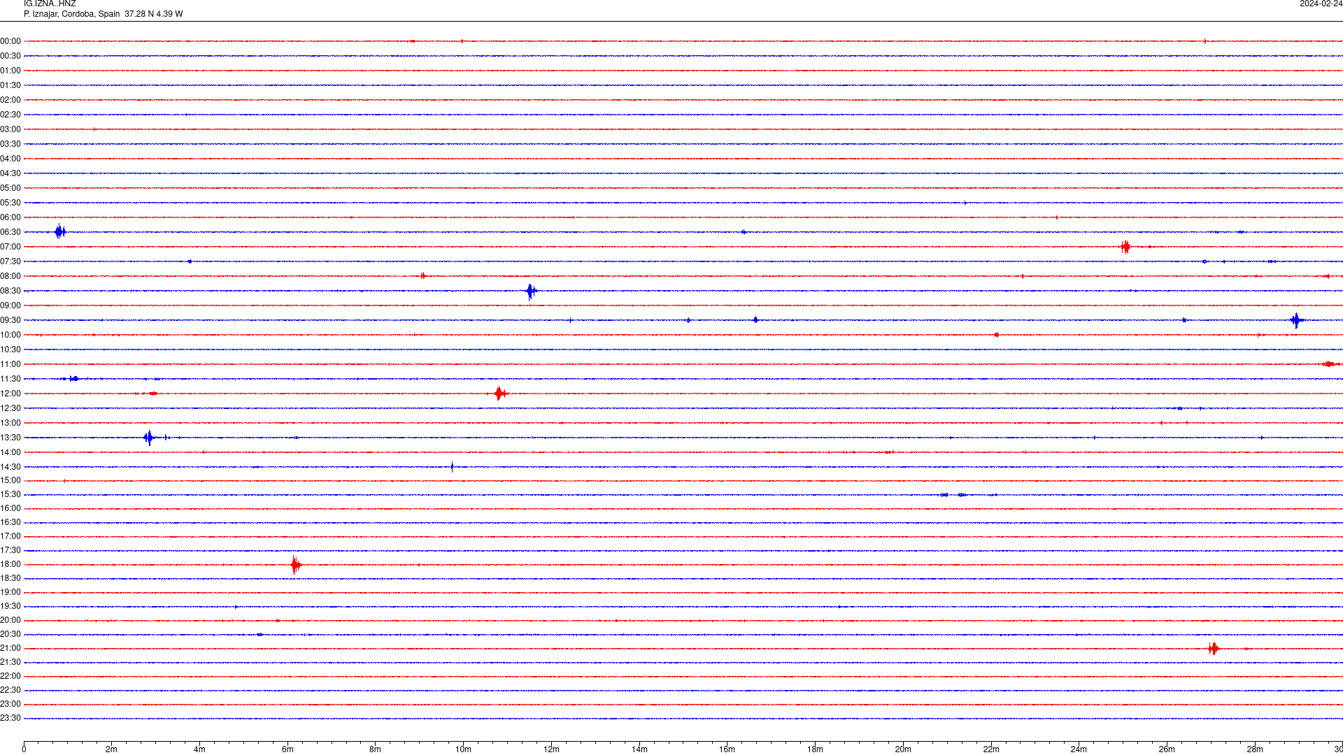Click the 24m tick label on time axis
The image size is (1343, 755).
click(x=1079, y=749)
